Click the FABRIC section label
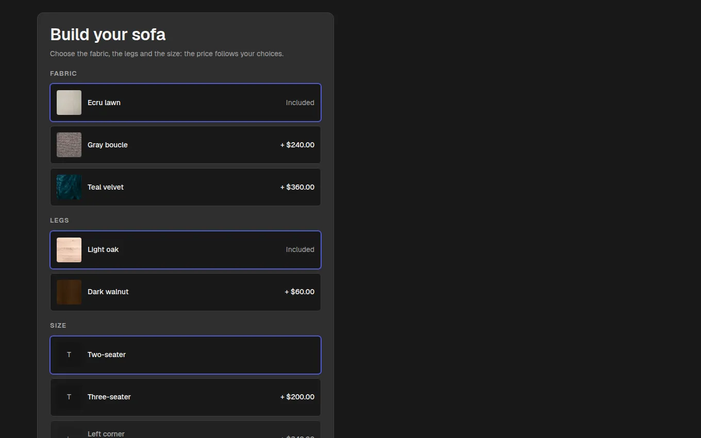701x438 pixels. tap(63, 74)
